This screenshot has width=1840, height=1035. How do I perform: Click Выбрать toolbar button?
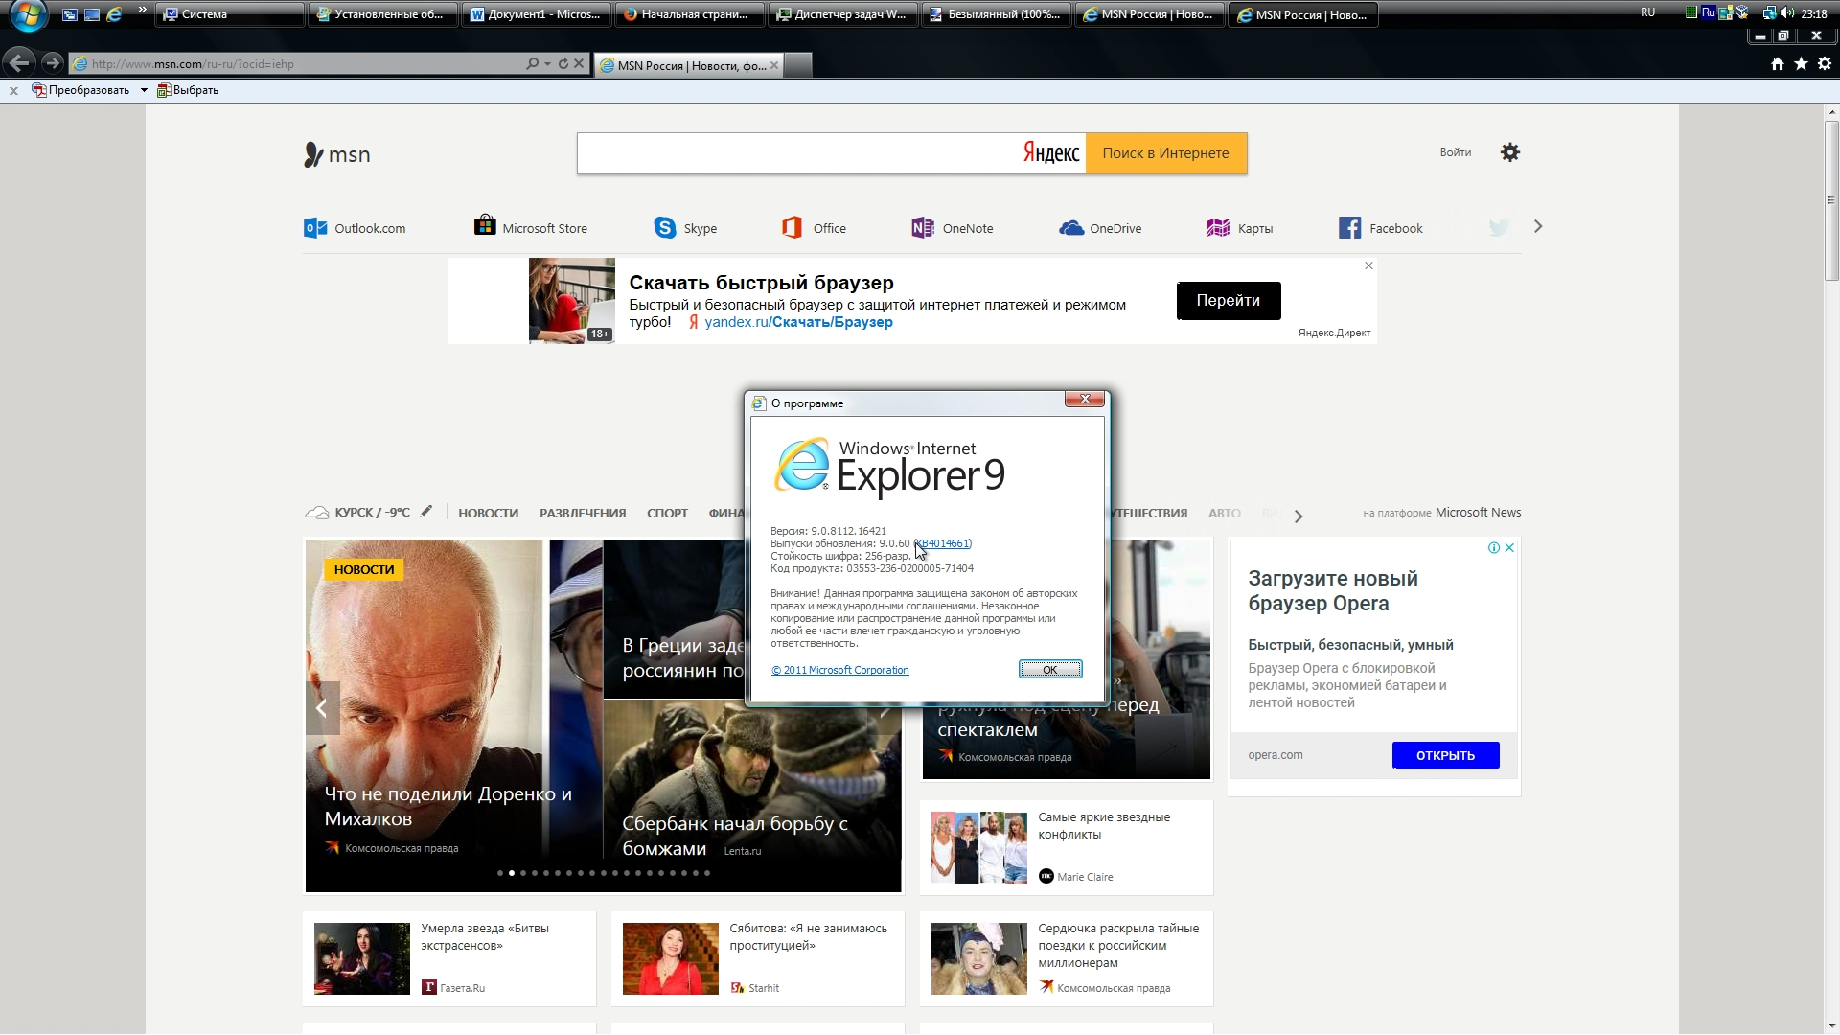(x=188, y=90)
